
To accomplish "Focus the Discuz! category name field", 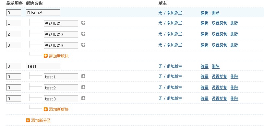I will [x=43, y=13].
